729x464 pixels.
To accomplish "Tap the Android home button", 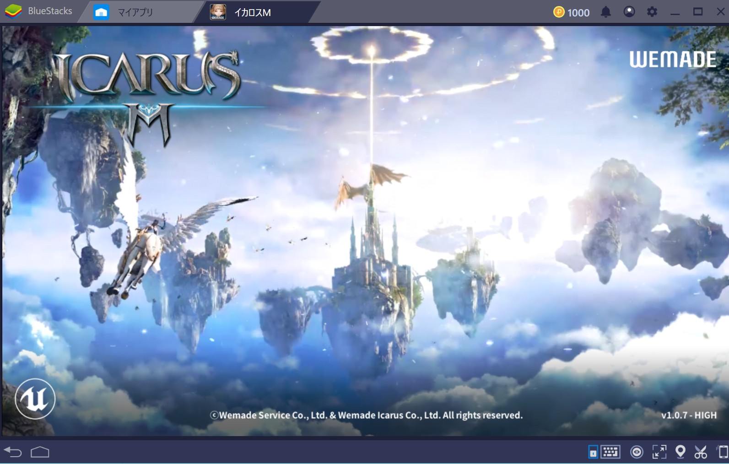I will click(40, 452).
